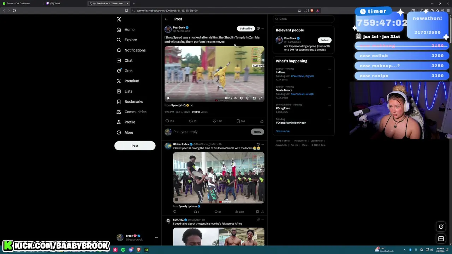452x254 pixels.
Task: Open Dante Moore trending topic
Action: tap(284, 90)
